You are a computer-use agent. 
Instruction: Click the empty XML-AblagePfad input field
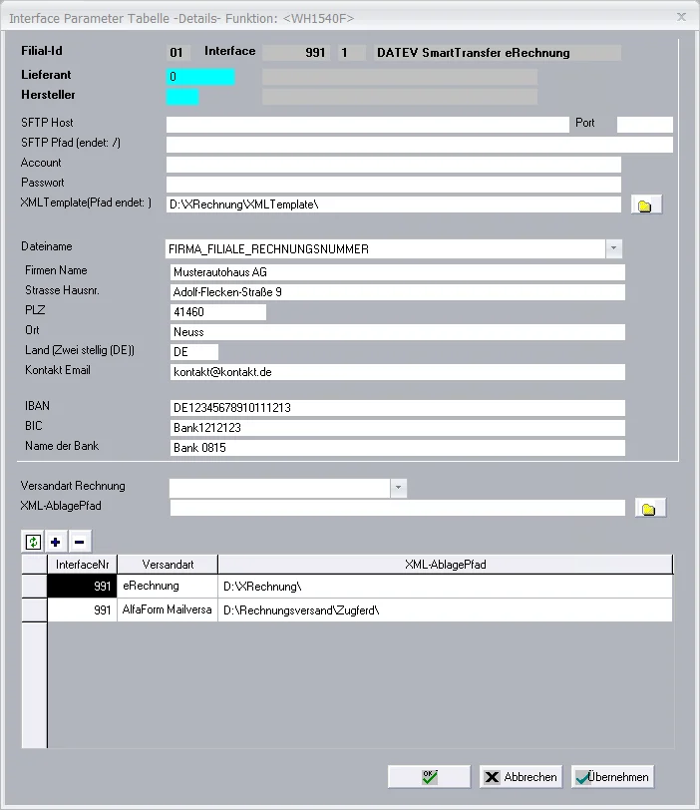pos(398,508)
